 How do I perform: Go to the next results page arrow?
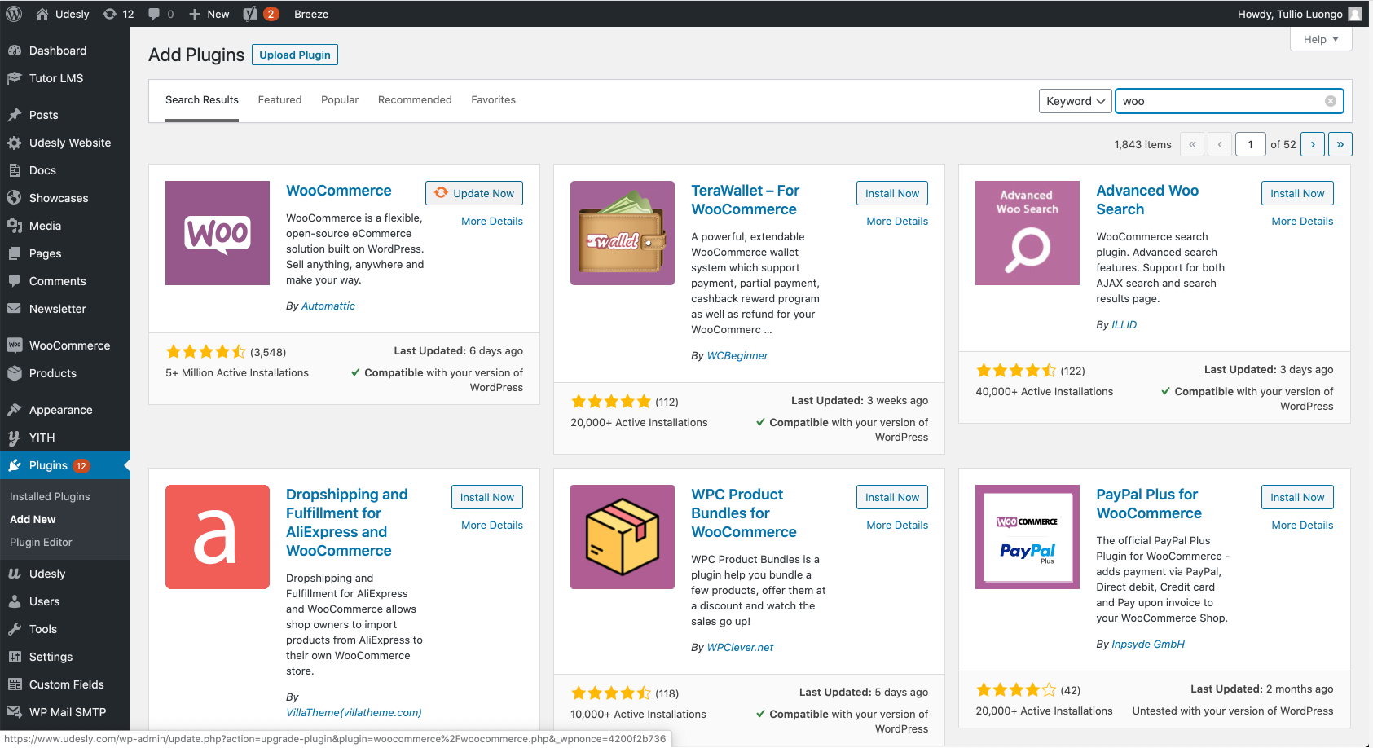[x=1312, y=144]
